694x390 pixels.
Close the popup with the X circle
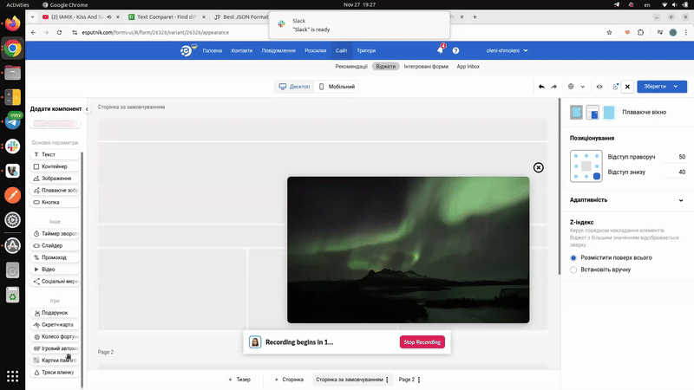(538, 167)
